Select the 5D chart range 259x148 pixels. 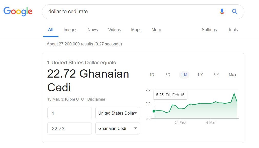coord(168,75)
